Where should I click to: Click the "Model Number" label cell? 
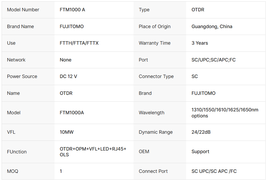pos(23,10)
